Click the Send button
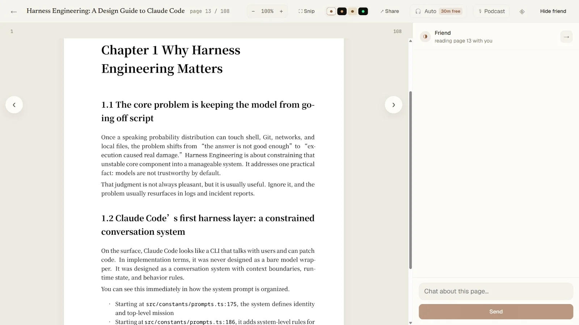This screenshot has width=579, height=325. [x=496, y=312]
